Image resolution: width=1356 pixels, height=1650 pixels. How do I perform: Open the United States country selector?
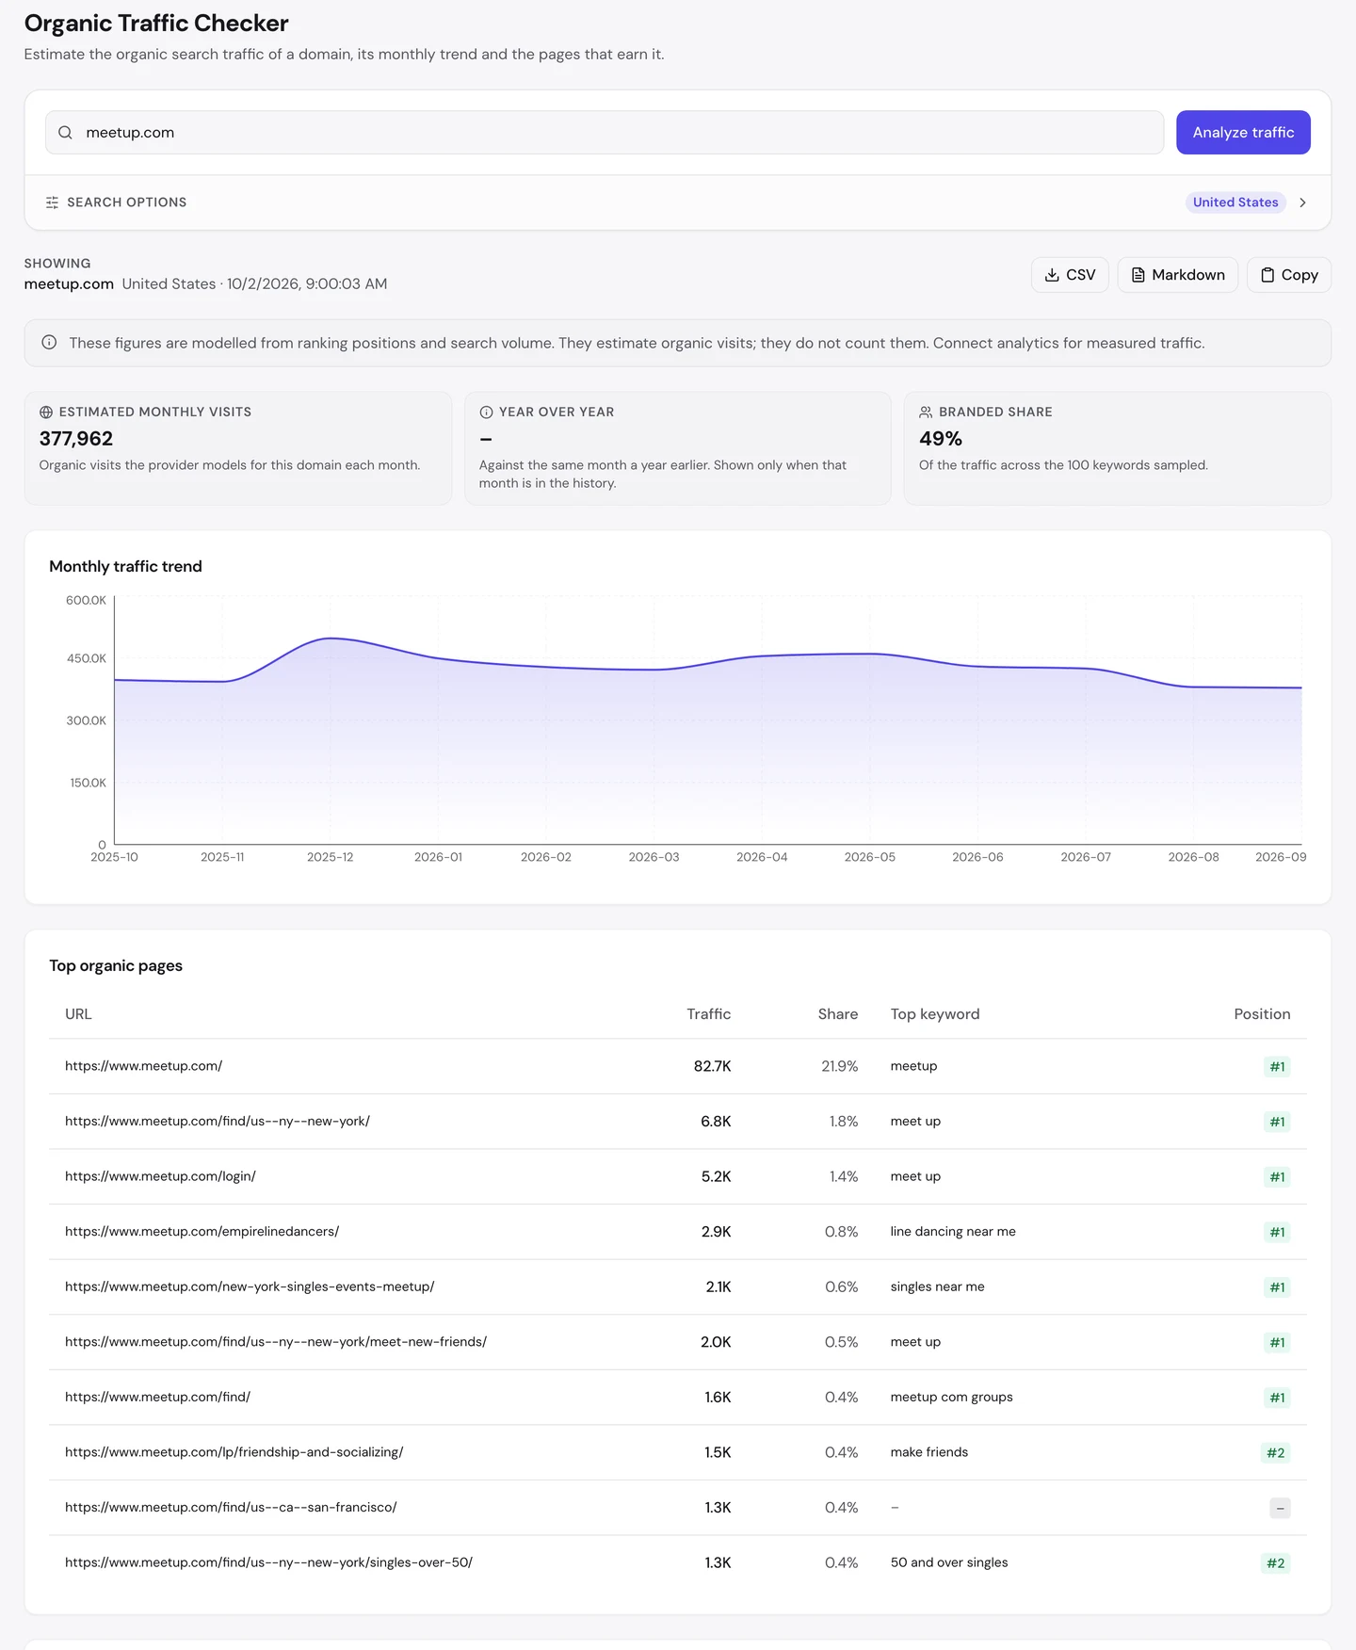click(1235, 202)
